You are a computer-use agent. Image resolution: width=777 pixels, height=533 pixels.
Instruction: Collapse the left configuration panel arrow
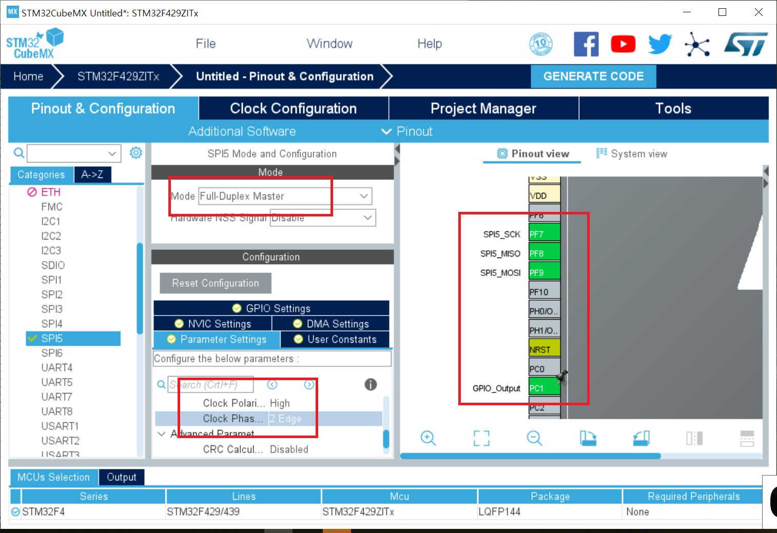tap(397, 149)
